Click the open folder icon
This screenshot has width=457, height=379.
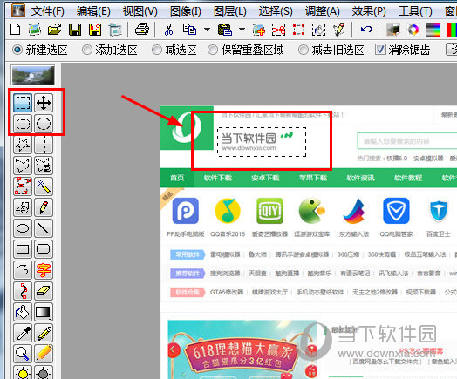(55, 30)
